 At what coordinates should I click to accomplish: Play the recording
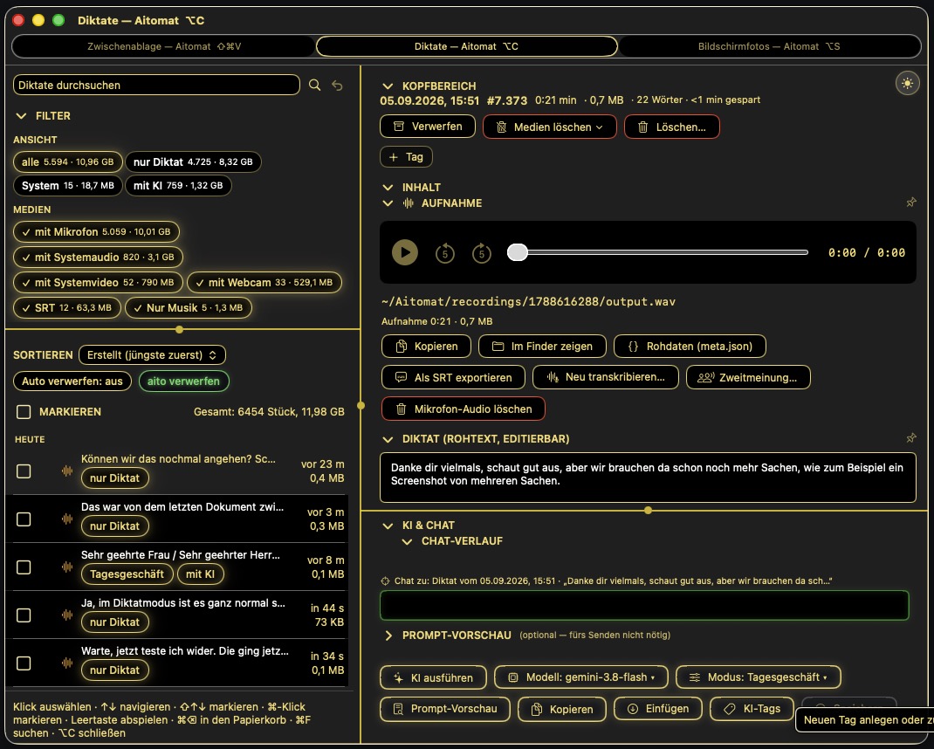click(x=405, y=252)
